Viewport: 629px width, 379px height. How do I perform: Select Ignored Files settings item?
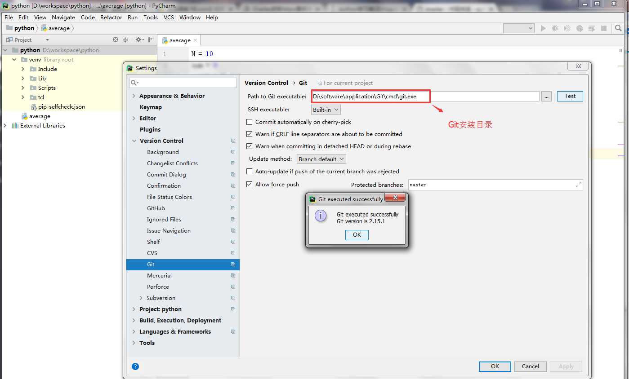coord(164,220)
